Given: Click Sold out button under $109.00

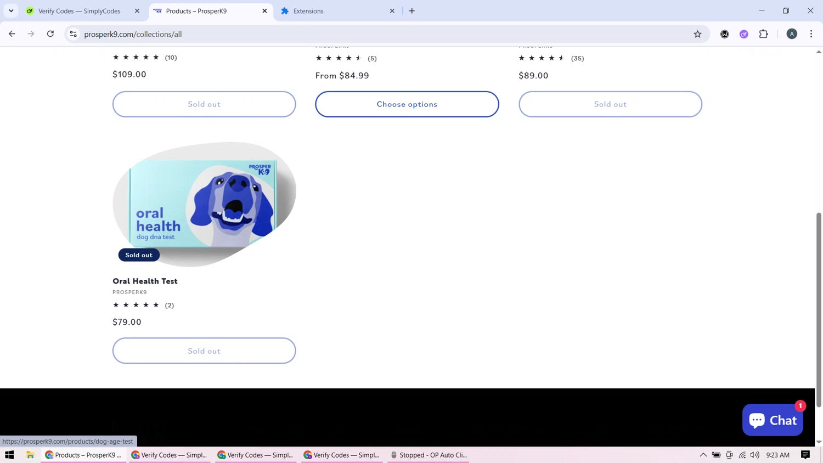Looking at the screenshot, I should click(204, 104).
